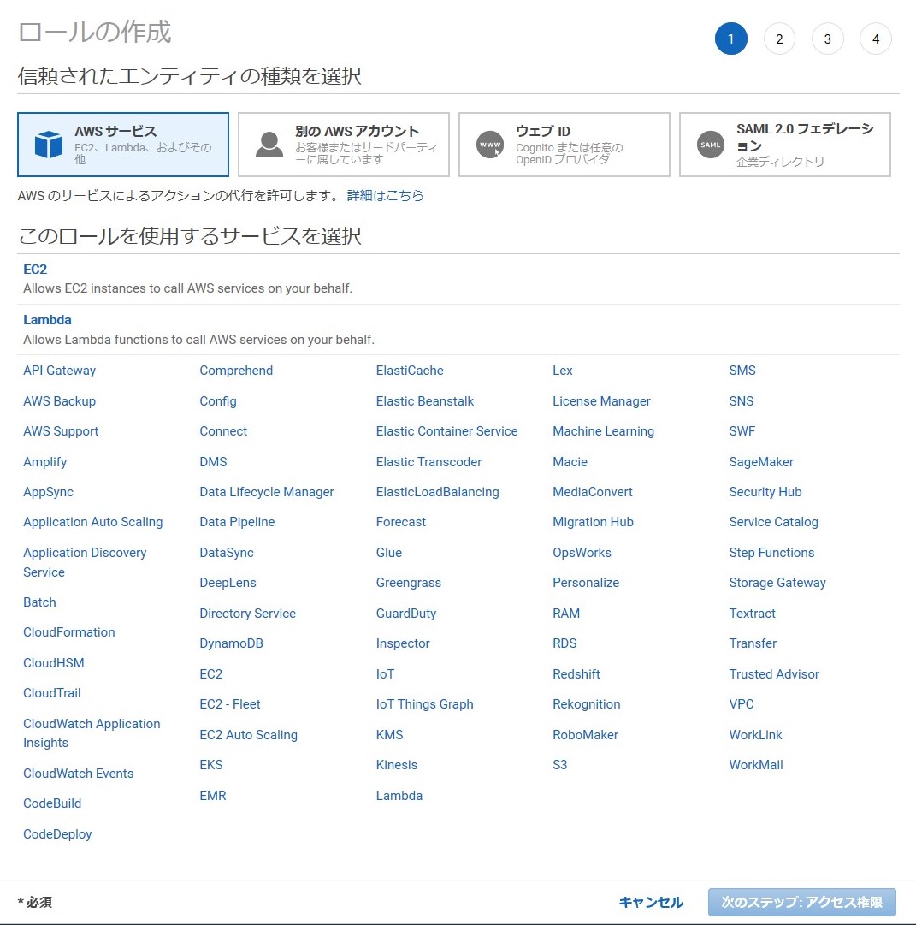Select the SNS service
This screenshot has width=916, height=925.
[x=742, y=401]
